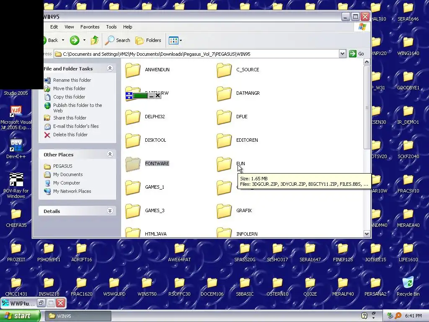
Task: Click the Back button
Action: (x=51, y=41)
